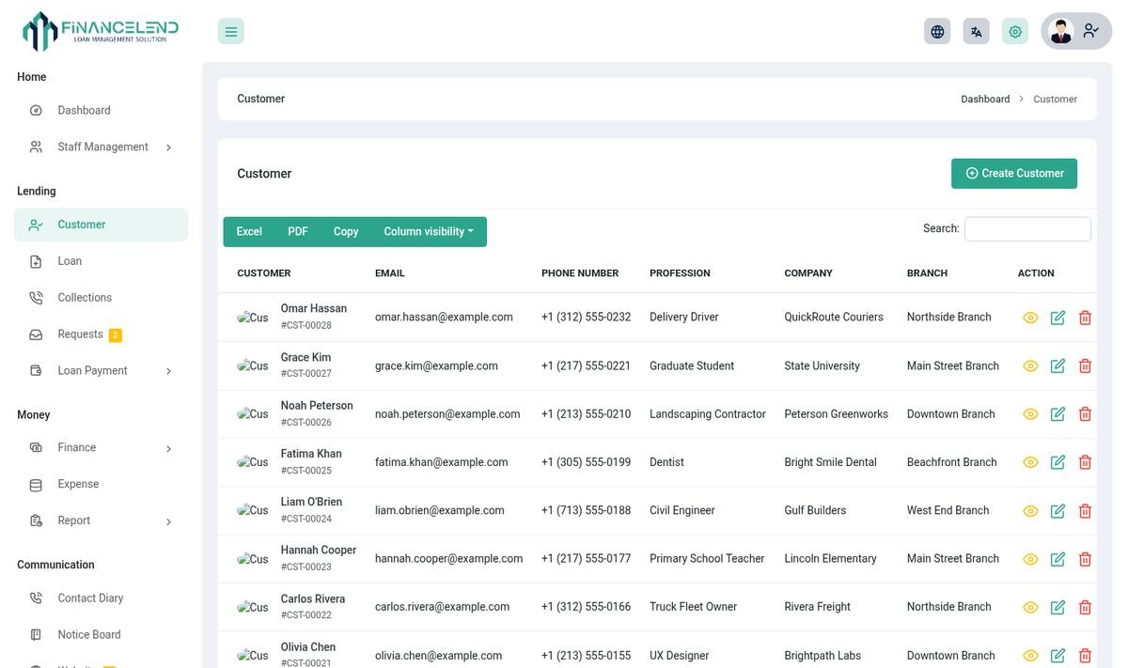Image resolution: width=1128 pixels, height=668 pixels.
Task: Click the Create Customer button
Action: click(1014, 173)
